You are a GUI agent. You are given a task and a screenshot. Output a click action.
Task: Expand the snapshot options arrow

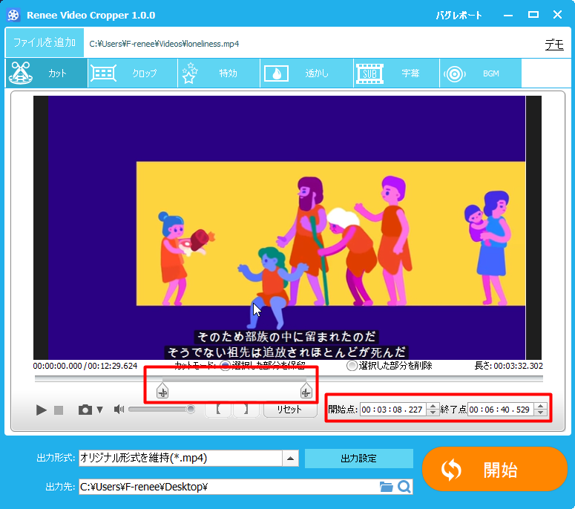99,410
